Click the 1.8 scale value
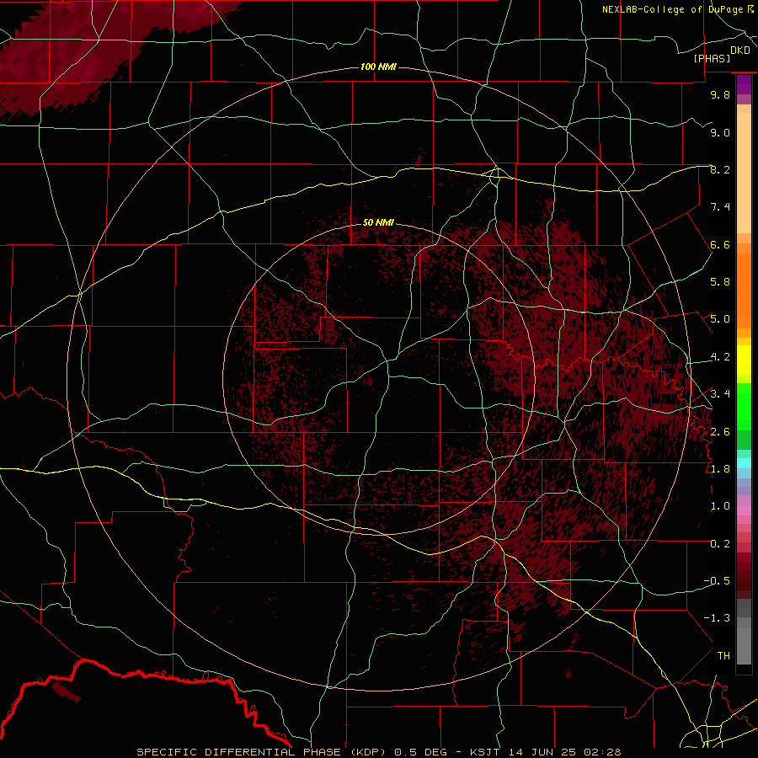This screenshot has width=758, height=758. (720, 469)
